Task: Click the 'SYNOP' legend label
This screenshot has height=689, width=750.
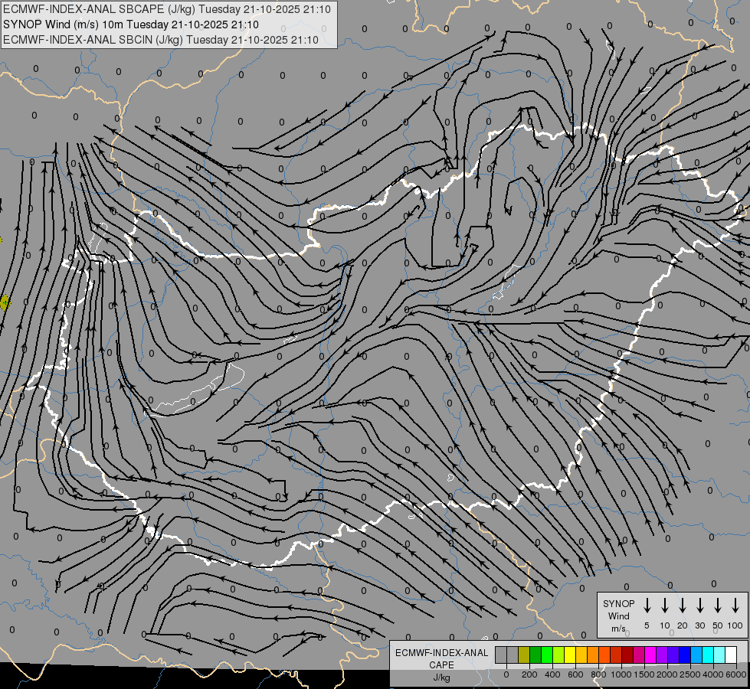Action: pyautogui.click(x=618, y=604)
